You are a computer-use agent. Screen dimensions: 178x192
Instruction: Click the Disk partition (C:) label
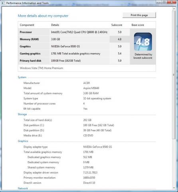[x=34, y=125]
